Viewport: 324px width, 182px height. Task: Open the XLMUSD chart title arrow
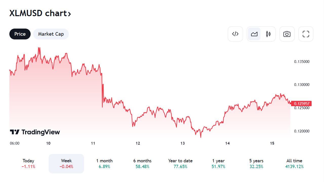coord(69,14)
